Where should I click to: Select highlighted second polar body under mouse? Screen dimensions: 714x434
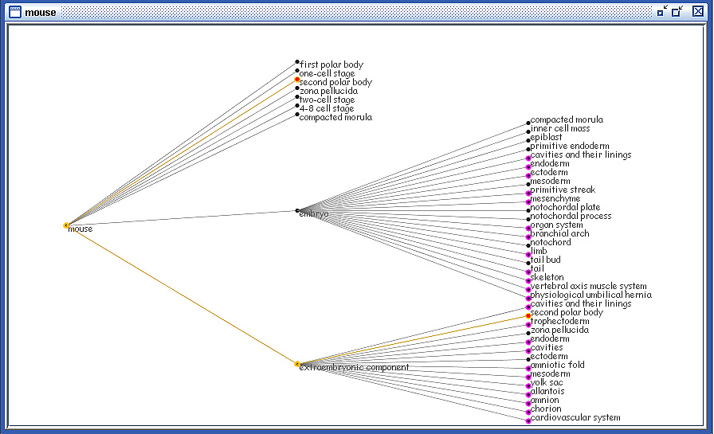[297, 79]
